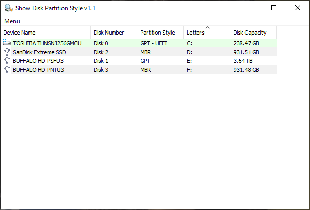Click the hard drive icon beside TOSHIBA THNSNJ256GMCU
This screenshot has width=310, height=210.
tap(7, 42)
